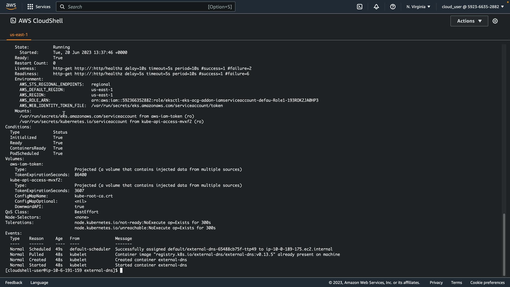Open Cookie preferences link

pyautogui.click(x=487, y=282)
